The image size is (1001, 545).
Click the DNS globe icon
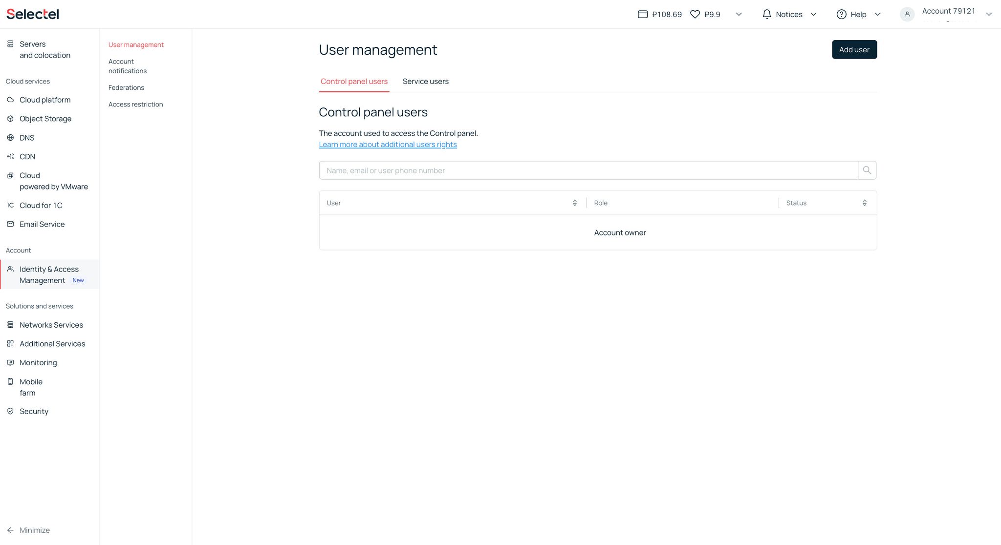(x=10, y=138)
